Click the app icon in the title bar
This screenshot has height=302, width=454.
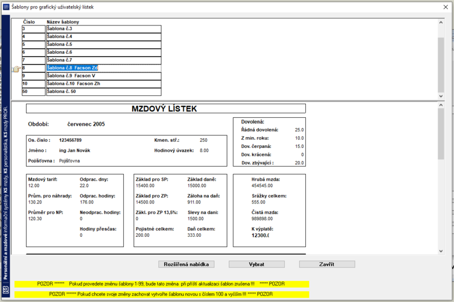(6, 7)
